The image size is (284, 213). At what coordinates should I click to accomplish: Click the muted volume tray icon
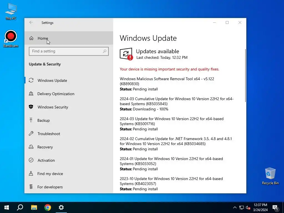248,207
